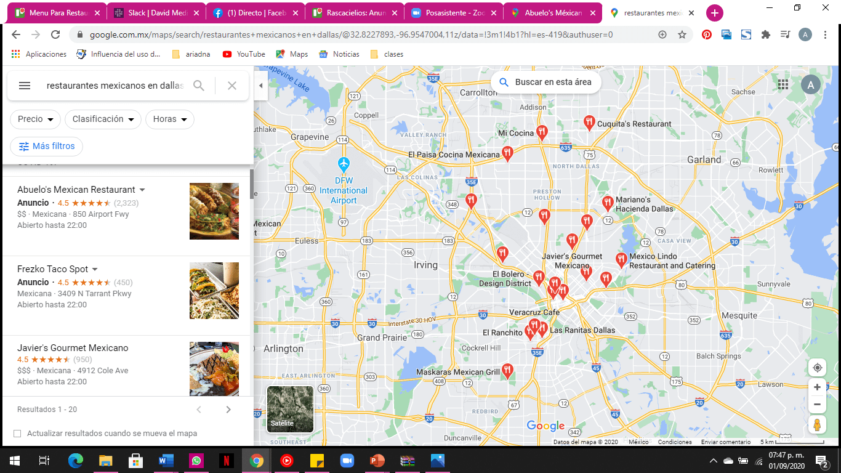
Task: Open the ariadna bookmark folder
Action: click(191, 54)
